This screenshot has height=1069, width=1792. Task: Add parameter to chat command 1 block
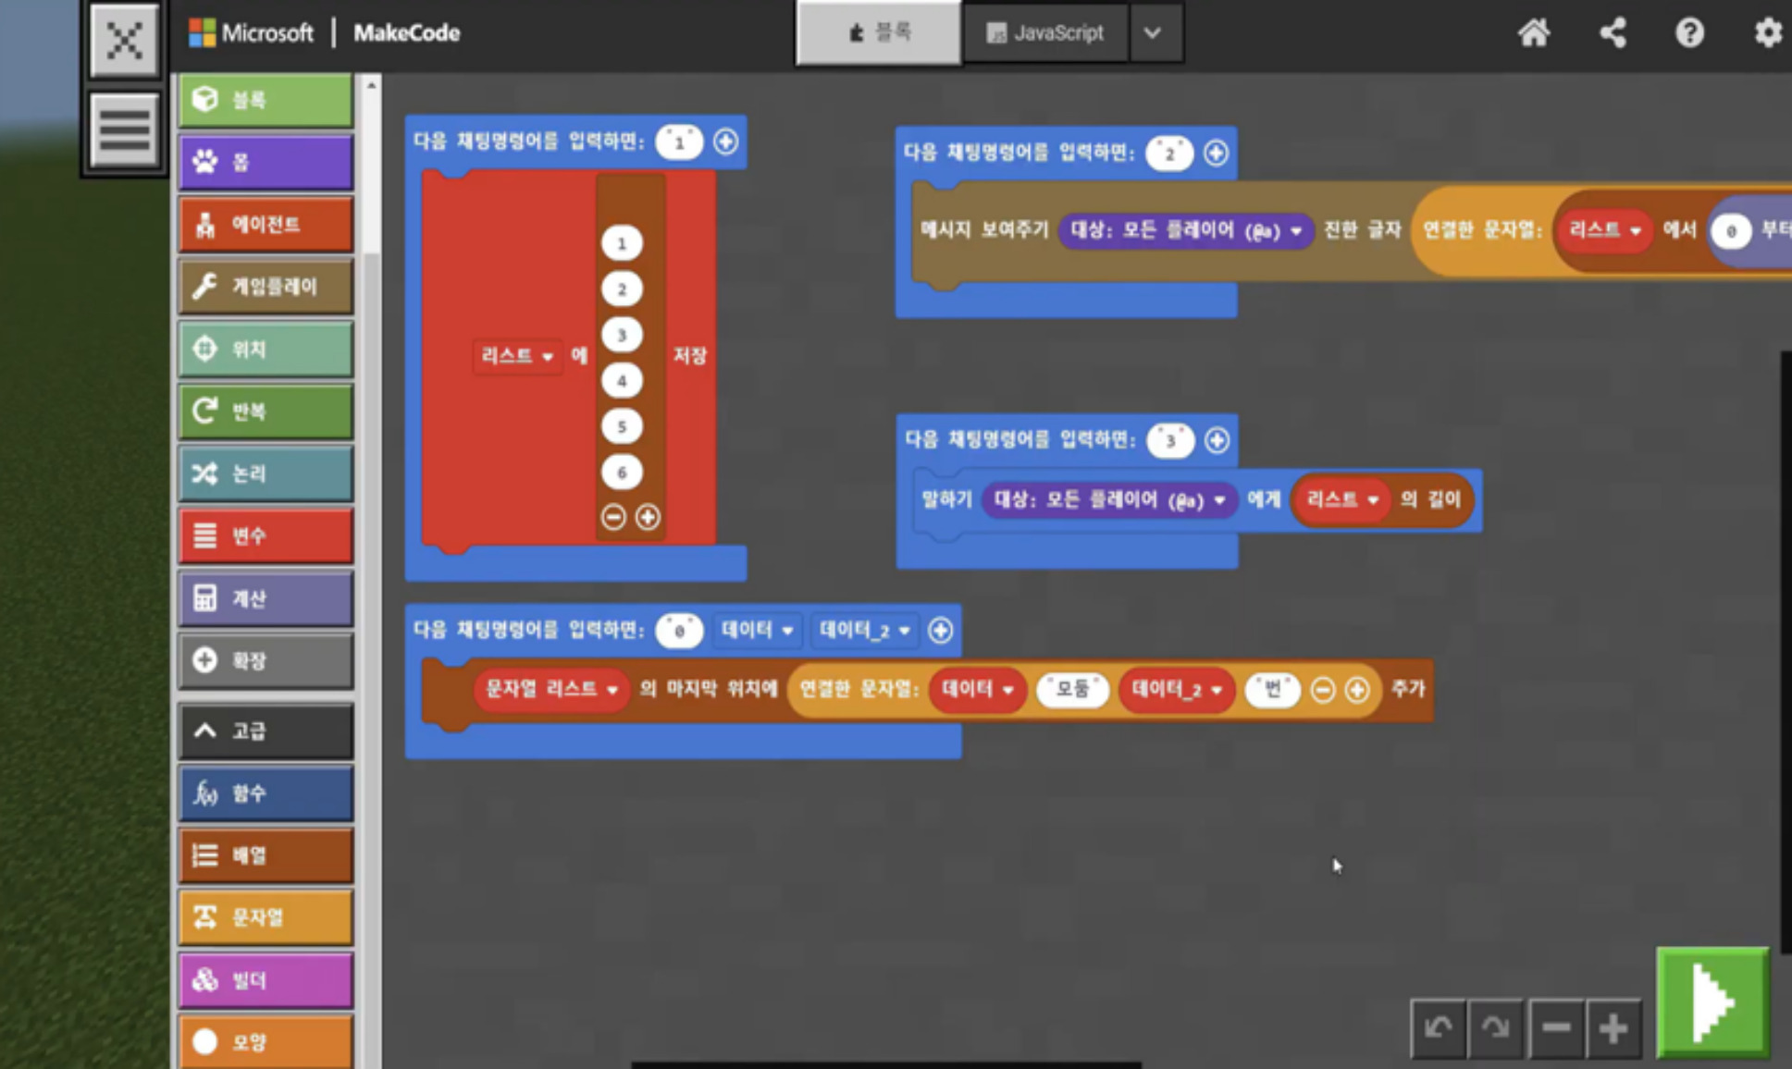pyautogui.click(x=725, y=141)
